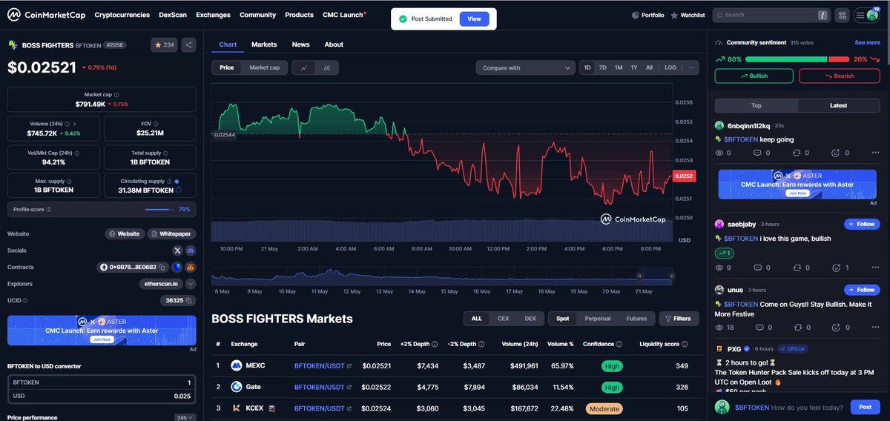The height and width of the screenshot is (421, 890).
Task: Open the markets Filters button
Action: pyautogui.click(x=679, y=319)
